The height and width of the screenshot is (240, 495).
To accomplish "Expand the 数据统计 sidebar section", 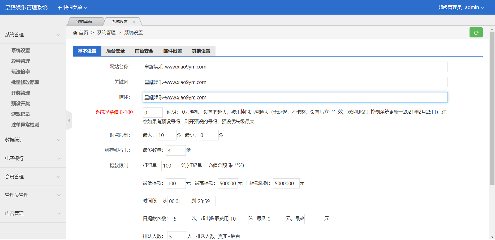I will pos(33,140).
